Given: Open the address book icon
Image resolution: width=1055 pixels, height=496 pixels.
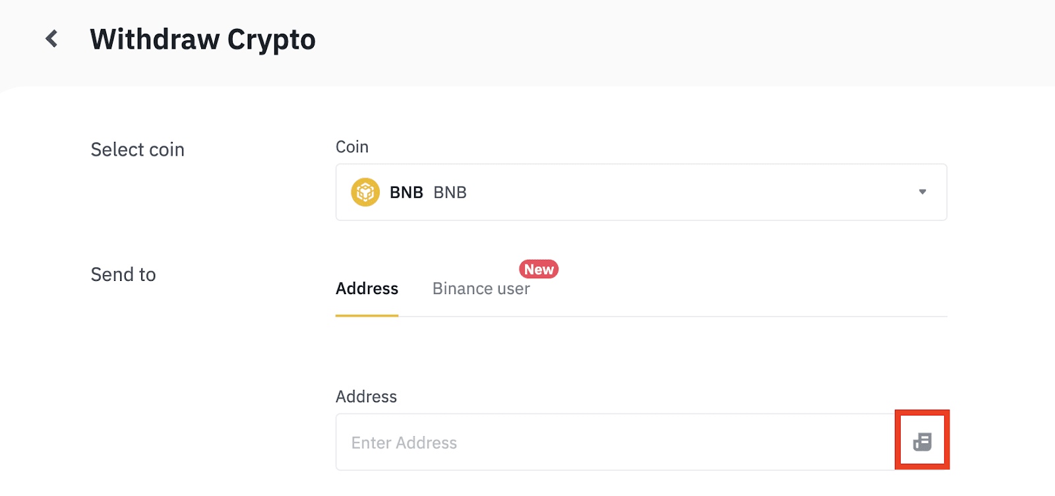Looking at the screenshot, I should [x=922, y=442].
